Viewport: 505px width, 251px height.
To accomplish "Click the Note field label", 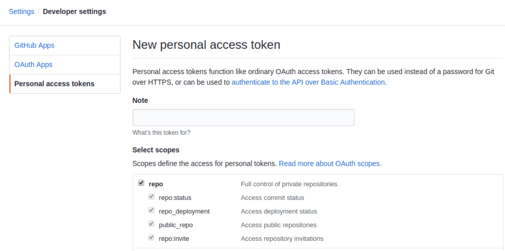I will (140, 101).
